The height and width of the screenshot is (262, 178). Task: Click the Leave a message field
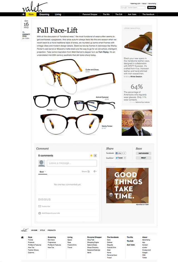72,163
